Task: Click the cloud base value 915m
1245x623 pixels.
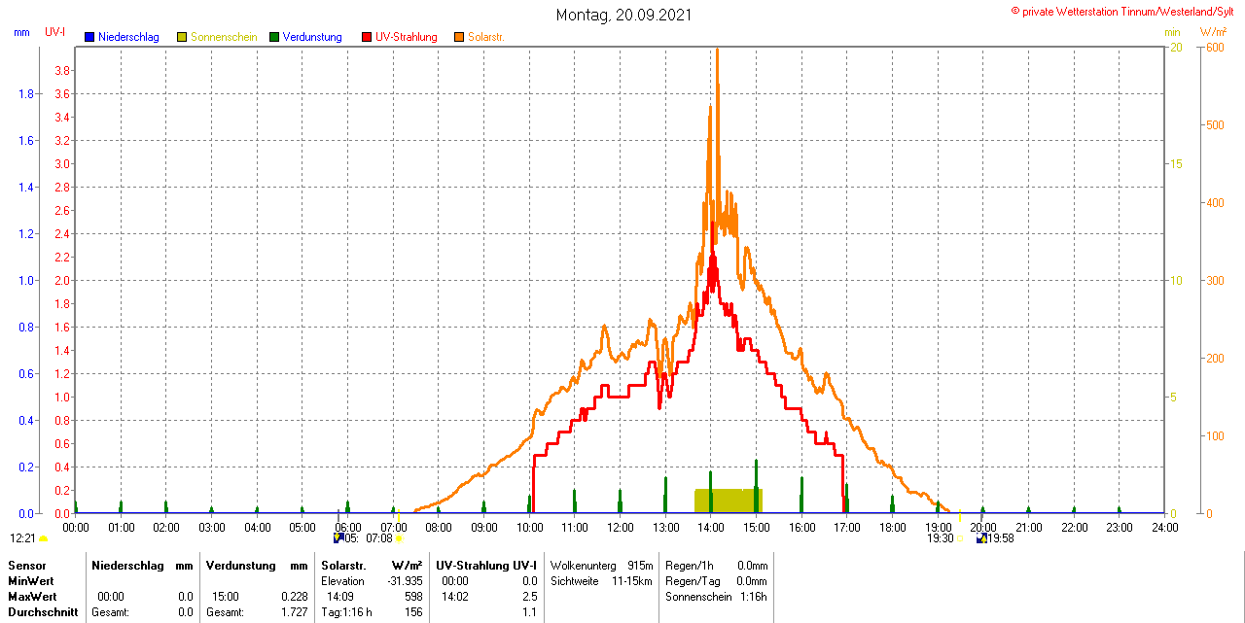Action: tap(640, 566)
